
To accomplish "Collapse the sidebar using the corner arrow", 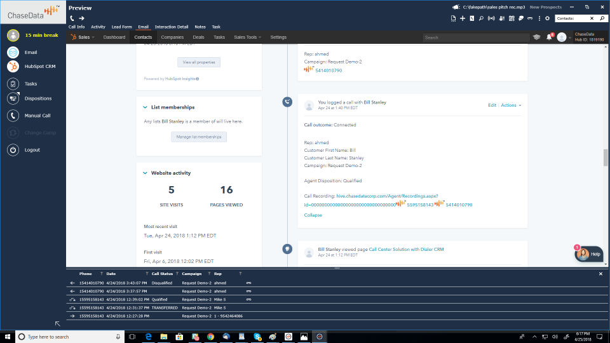I will [x=58, y=323].
